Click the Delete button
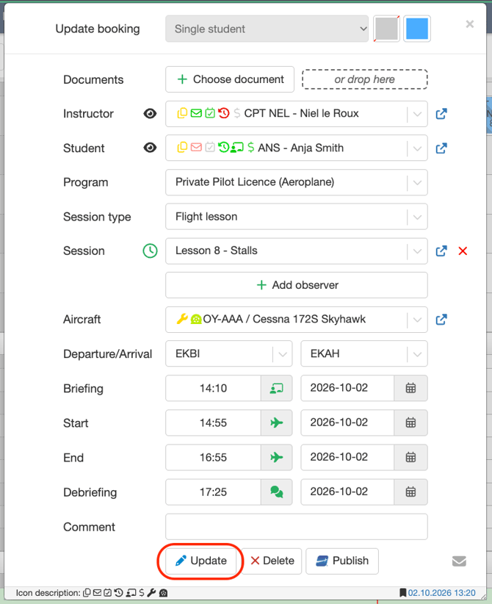This screenshot has height=604, width=492. (x=272, y=561)
